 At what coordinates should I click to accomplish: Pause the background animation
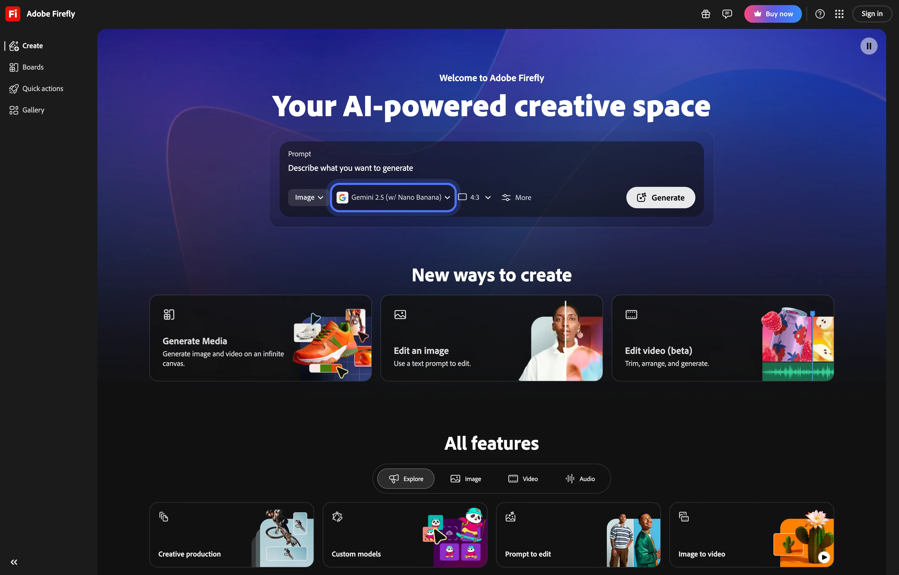868,46
